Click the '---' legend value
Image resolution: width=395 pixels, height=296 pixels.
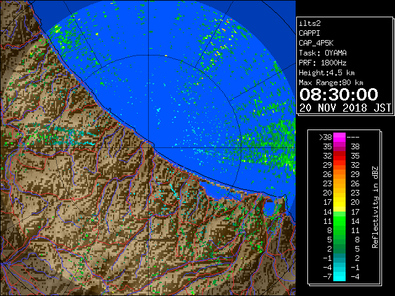click(x=353, y=138)
